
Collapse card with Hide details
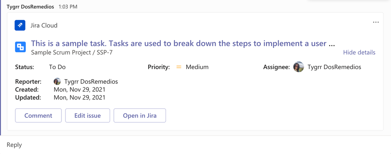(359, 52)
